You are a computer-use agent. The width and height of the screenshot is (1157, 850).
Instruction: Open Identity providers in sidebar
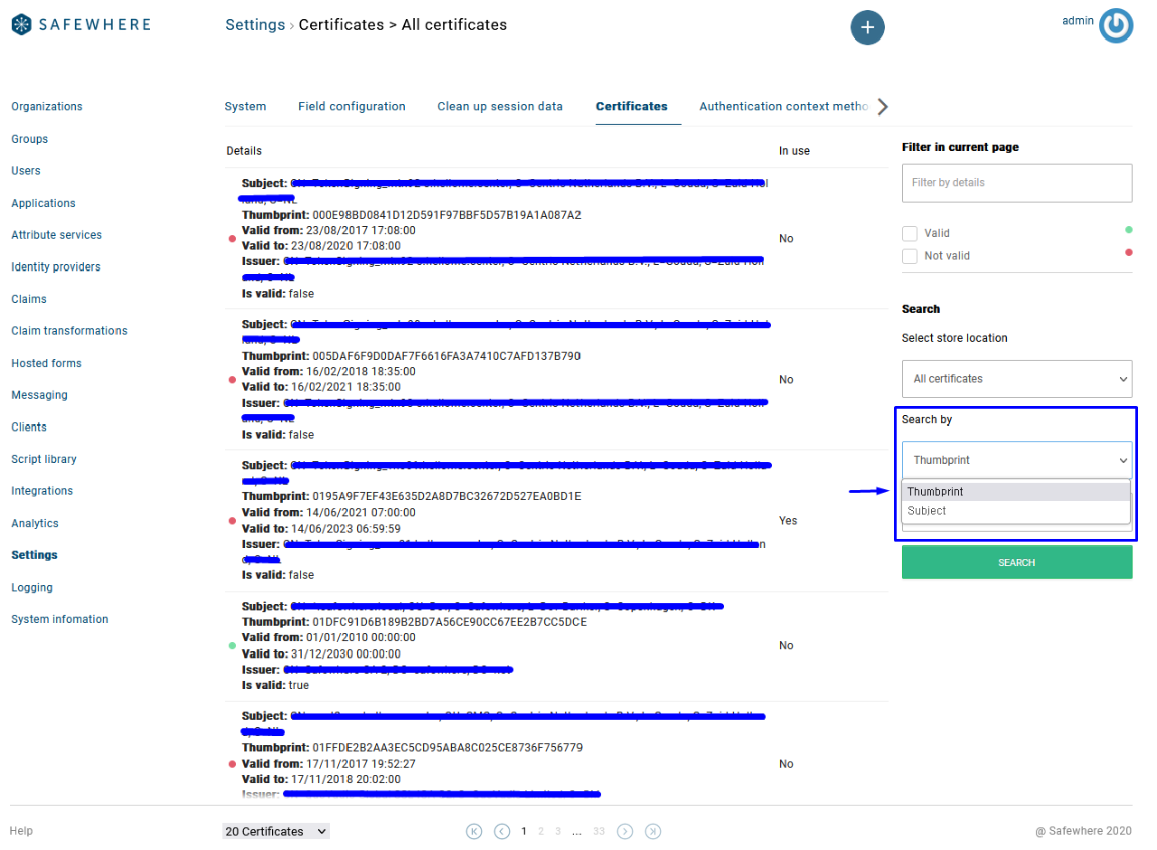[56, 267]
